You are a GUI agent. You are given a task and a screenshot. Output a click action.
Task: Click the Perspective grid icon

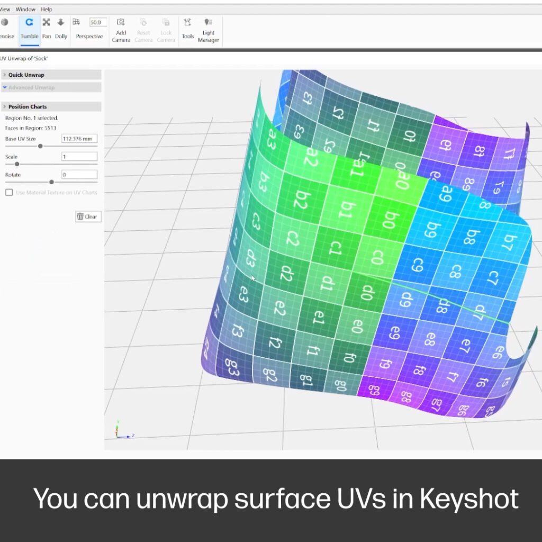point(76,22)
